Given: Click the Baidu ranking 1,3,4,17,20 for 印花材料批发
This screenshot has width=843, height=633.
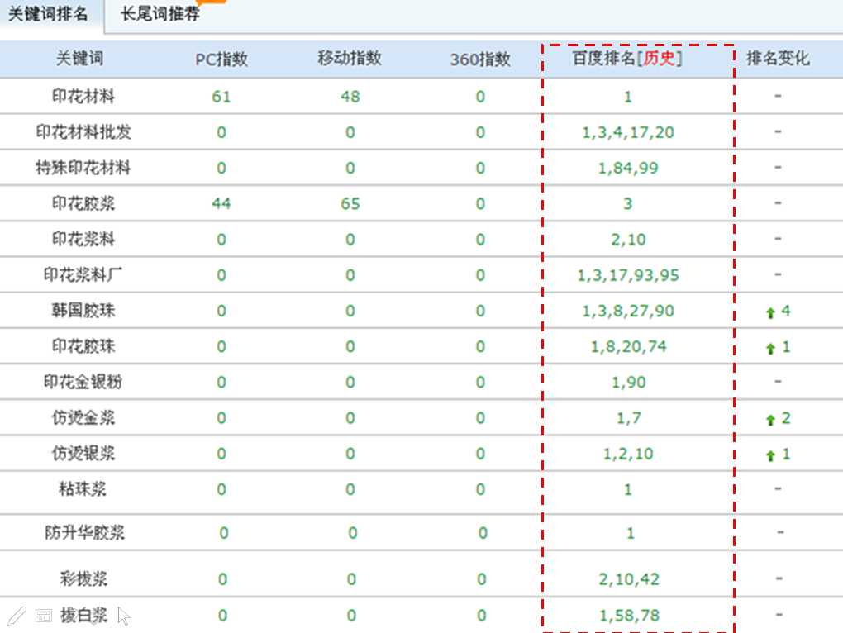Looking at the screenshot, I should coord(627,132).
